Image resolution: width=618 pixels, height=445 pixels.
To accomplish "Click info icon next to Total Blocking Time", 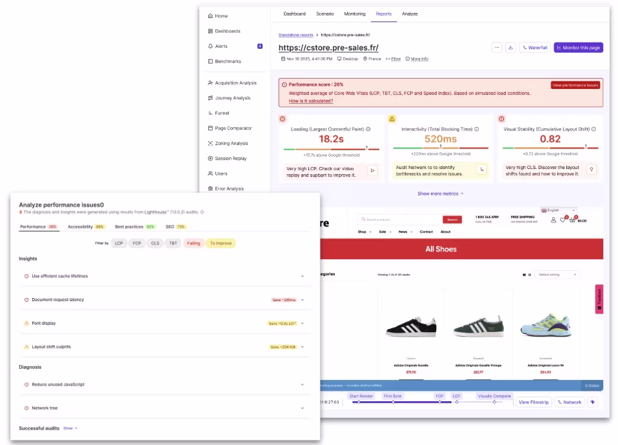I will (x=477, y=129).
